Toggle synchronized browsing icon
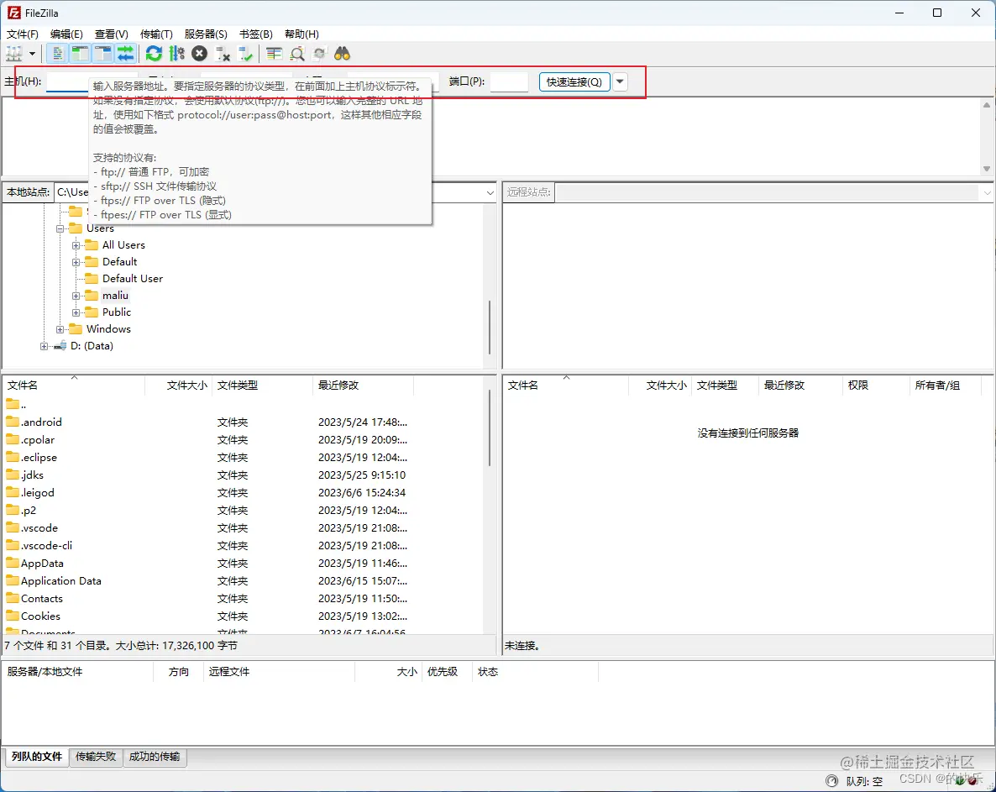Image resolution: width=996 pixels, height=792 pixels. point(319,54)
